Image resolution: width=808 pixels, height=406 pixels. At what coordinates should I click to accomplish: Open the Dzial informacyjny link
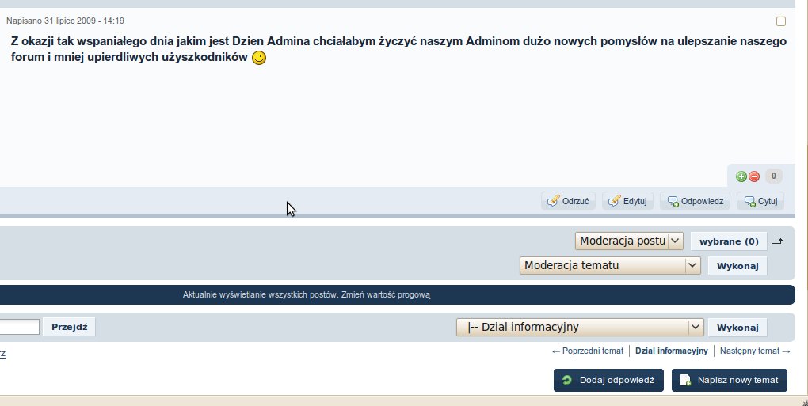pyautogui.click(x=672, y=351)
